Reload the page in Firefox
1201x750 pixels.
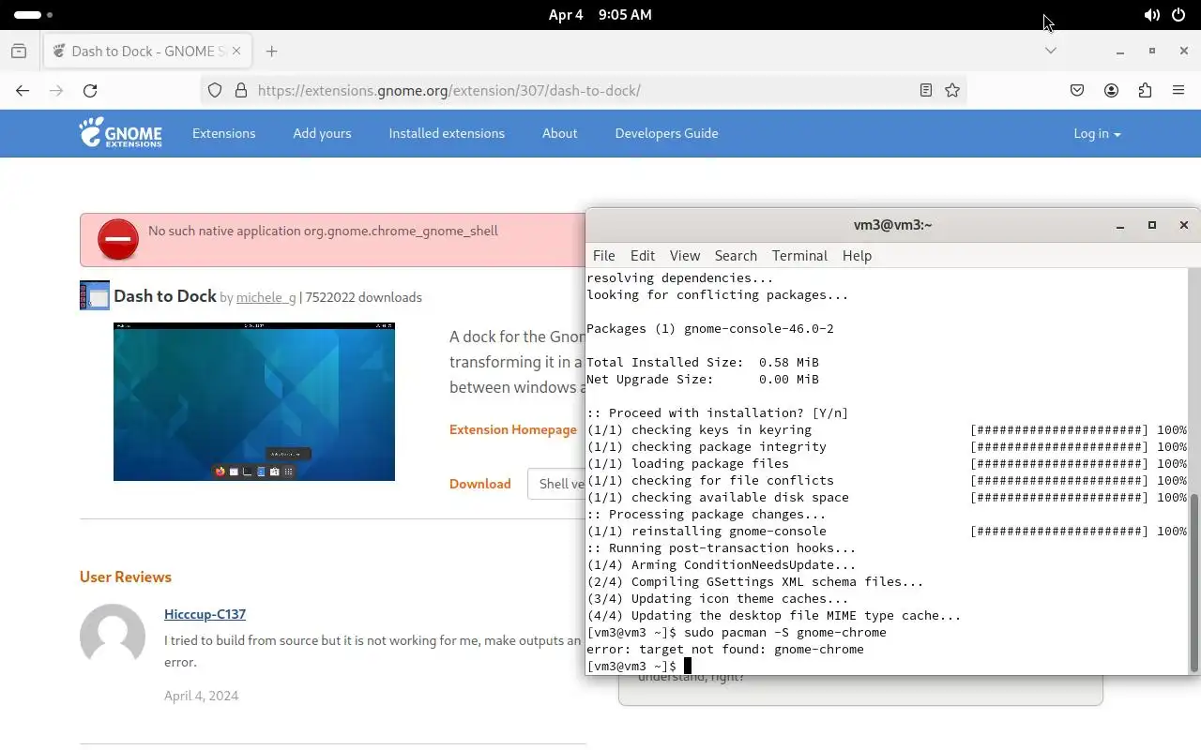90,91
